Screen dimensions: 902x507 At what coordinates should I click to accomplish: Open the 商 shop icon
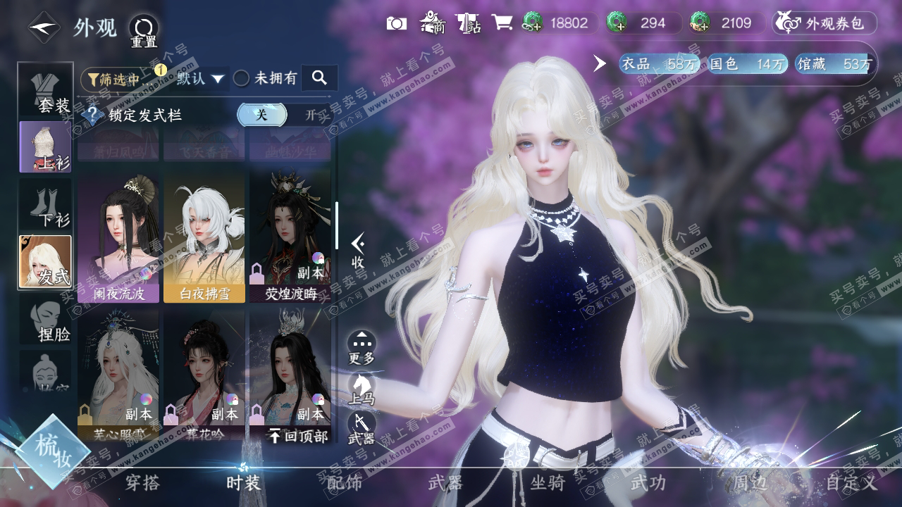tap(433, 23)
